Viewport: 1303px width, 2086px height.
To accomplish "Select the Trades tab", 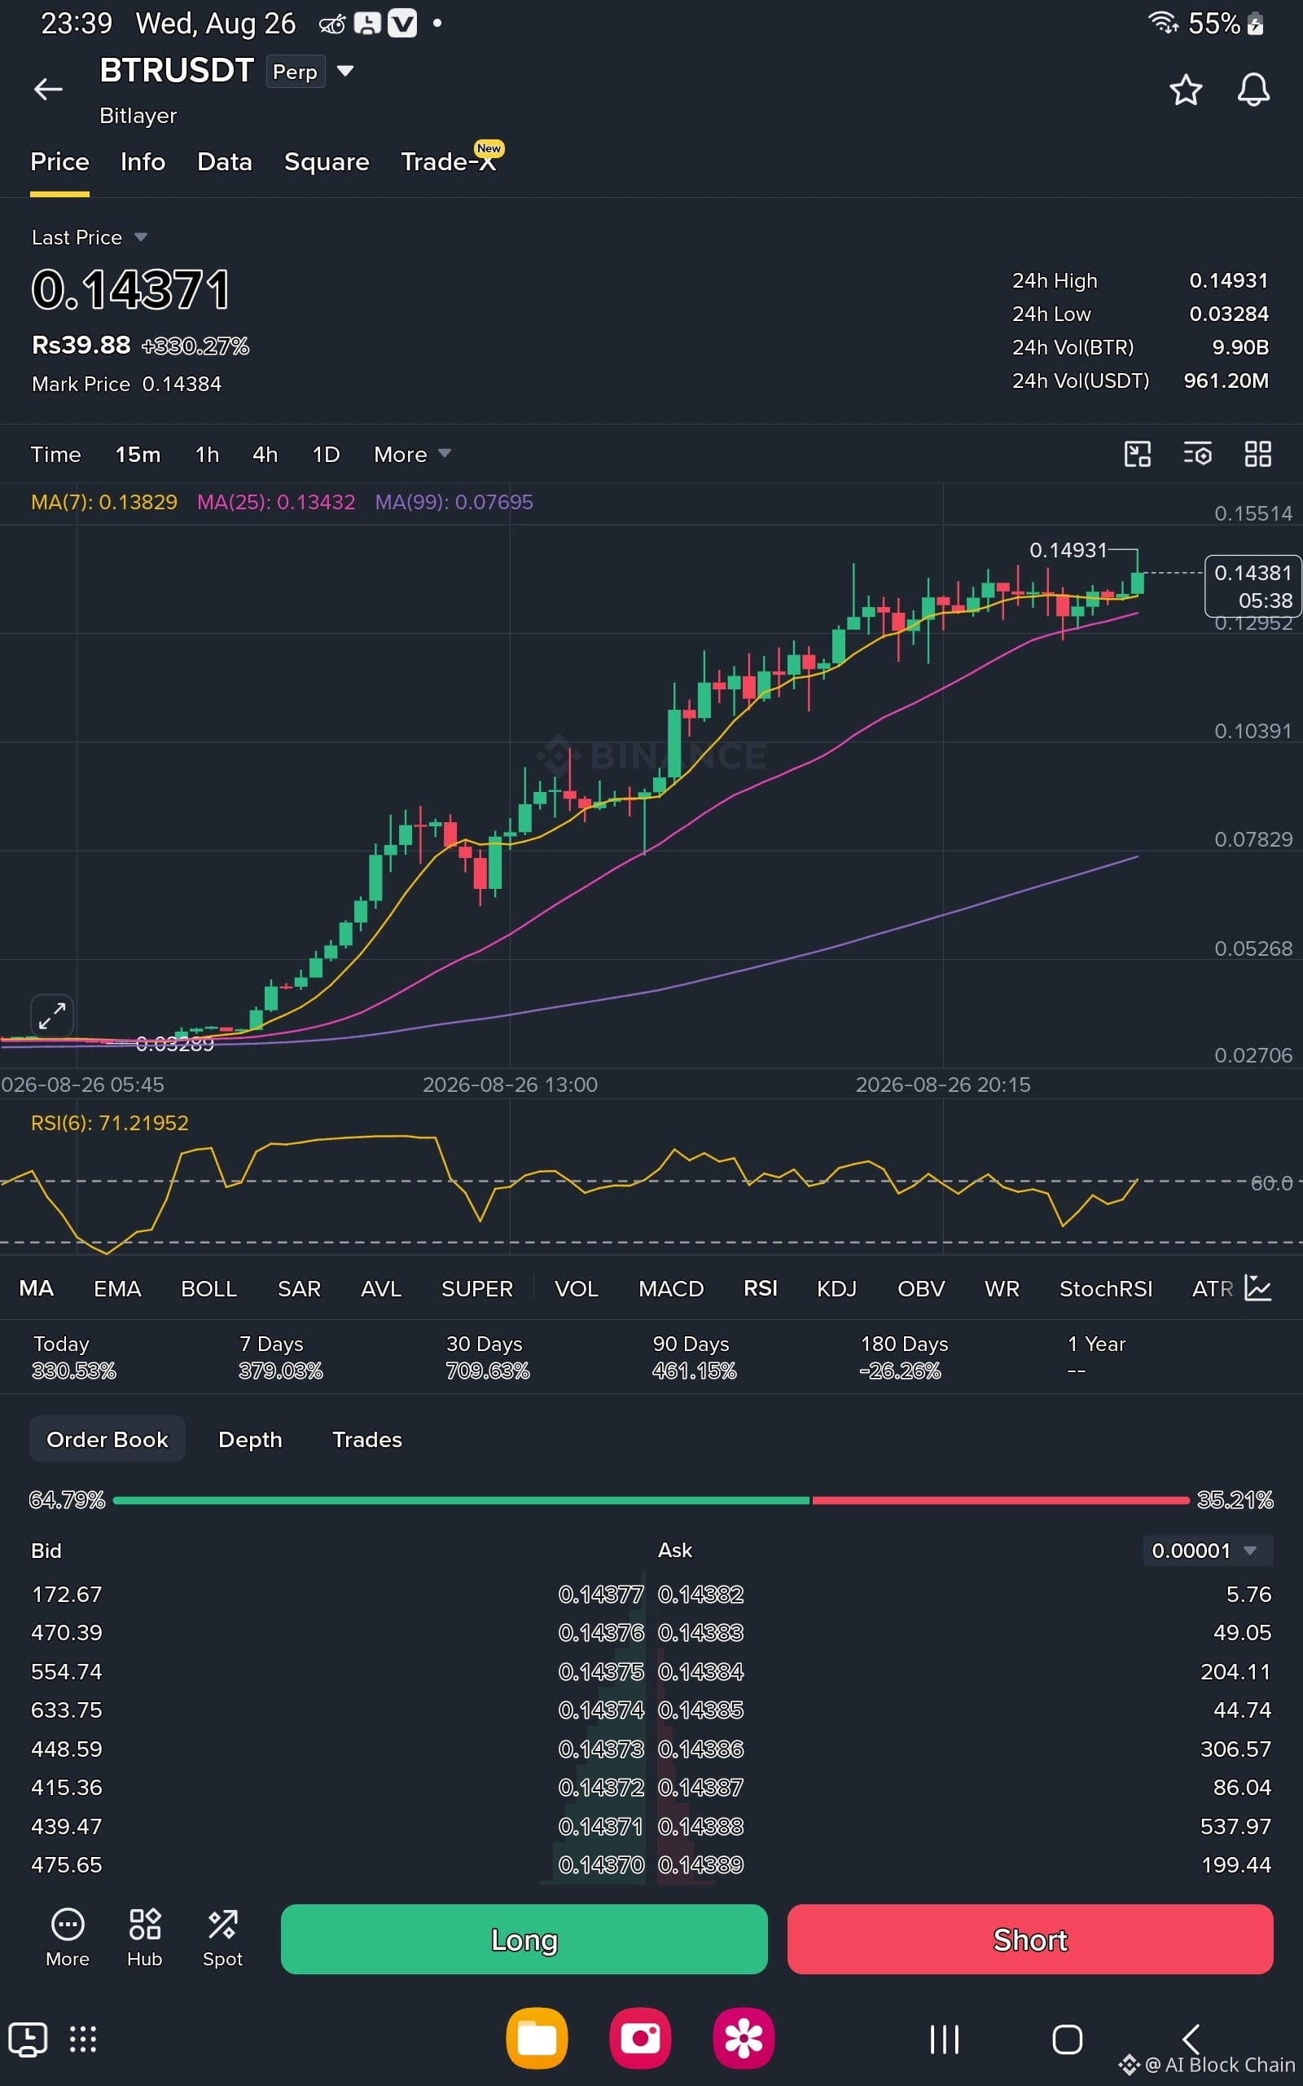I will pyautogui.click(x=367, y=1440).
